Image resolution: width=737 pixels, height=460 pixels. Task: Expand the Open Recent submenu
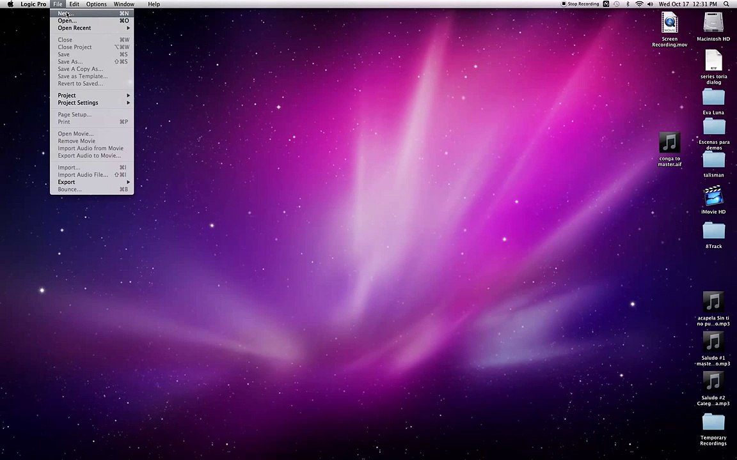92,28
